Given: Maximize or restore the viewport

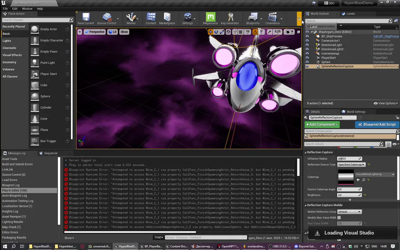Looking at the screenshot, I should pos(299,32).
